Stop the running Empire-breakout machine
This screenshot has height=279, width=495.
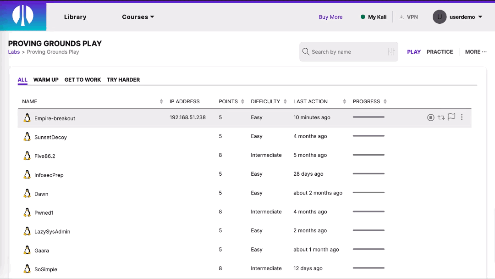tap(431, 117)
